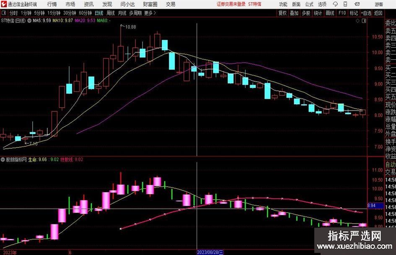Switch to 15分钟 period
This screenshot has height=255, width=396.
54,13
